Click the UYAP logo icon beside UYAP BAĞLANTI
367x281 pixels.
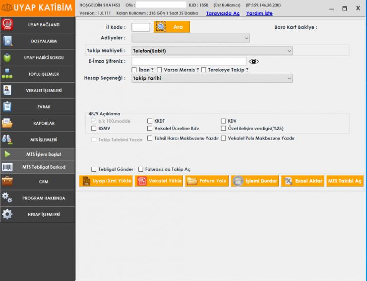pos(7,25)
